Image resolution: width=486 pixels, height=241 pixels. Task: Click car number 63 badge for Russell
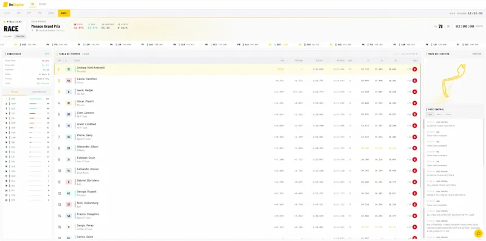(x=69, y=193)
